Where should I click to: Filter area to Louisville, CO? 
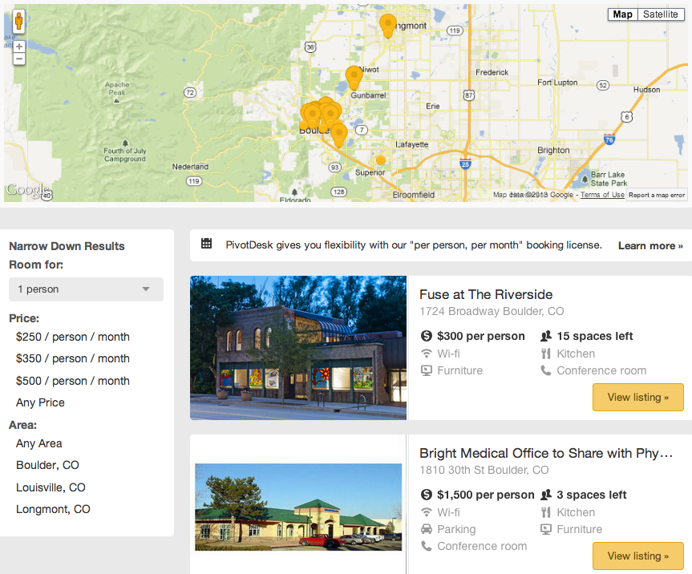(51, 487)
